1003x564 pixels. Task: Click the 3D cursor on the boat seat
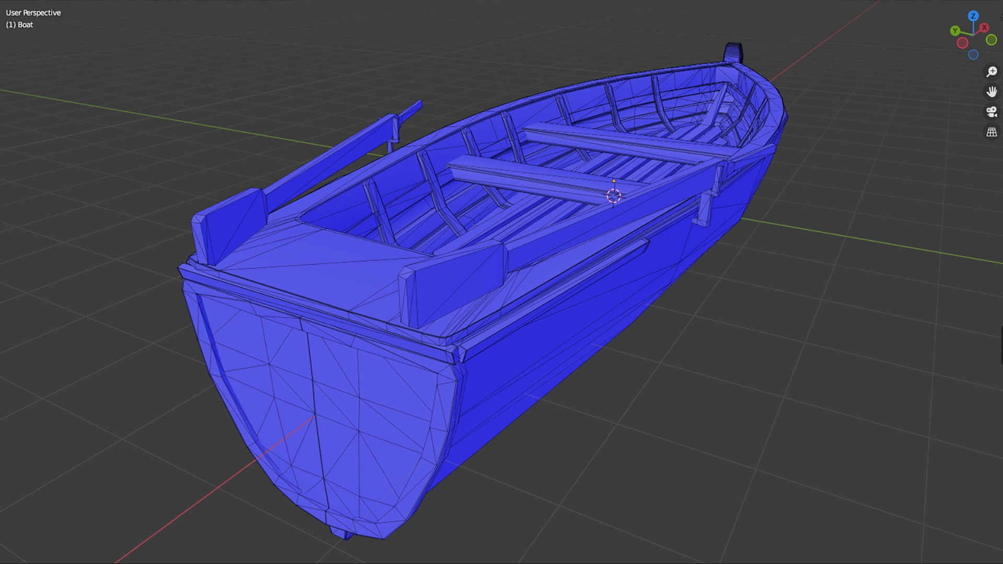pos(614,196)
